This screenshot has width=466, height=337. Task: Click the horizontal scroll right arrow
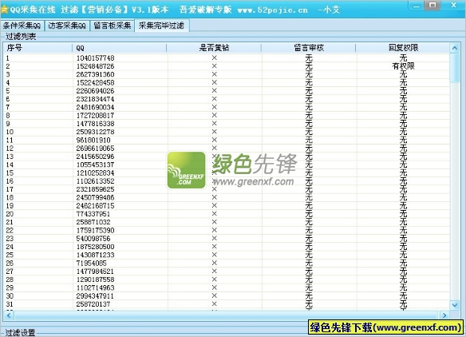444,315
